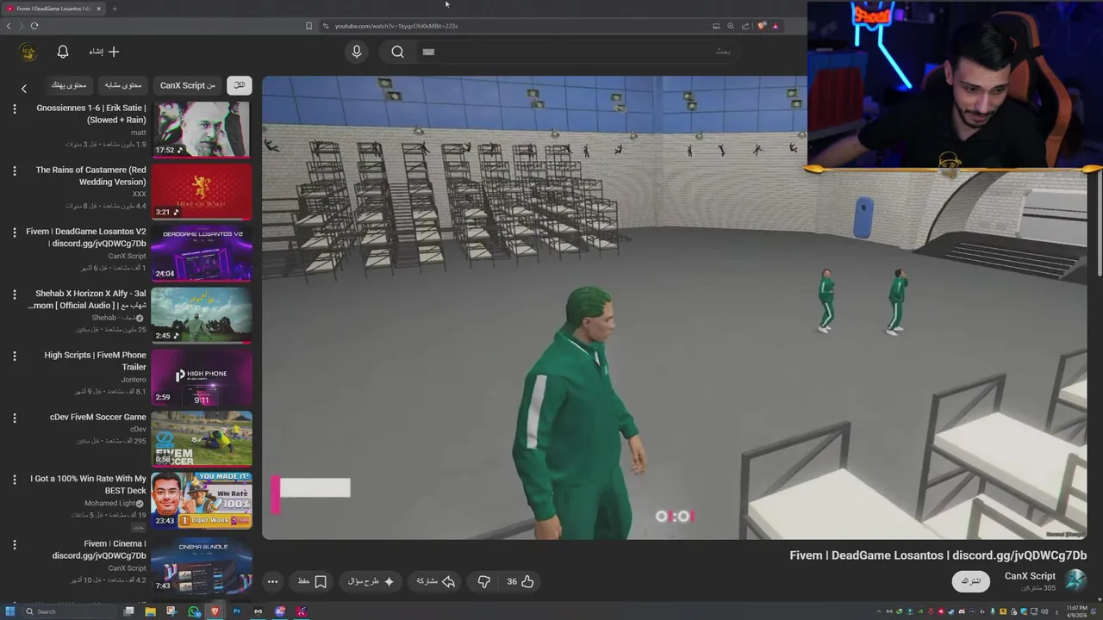Click the browser address bar URL

point(396,26)
